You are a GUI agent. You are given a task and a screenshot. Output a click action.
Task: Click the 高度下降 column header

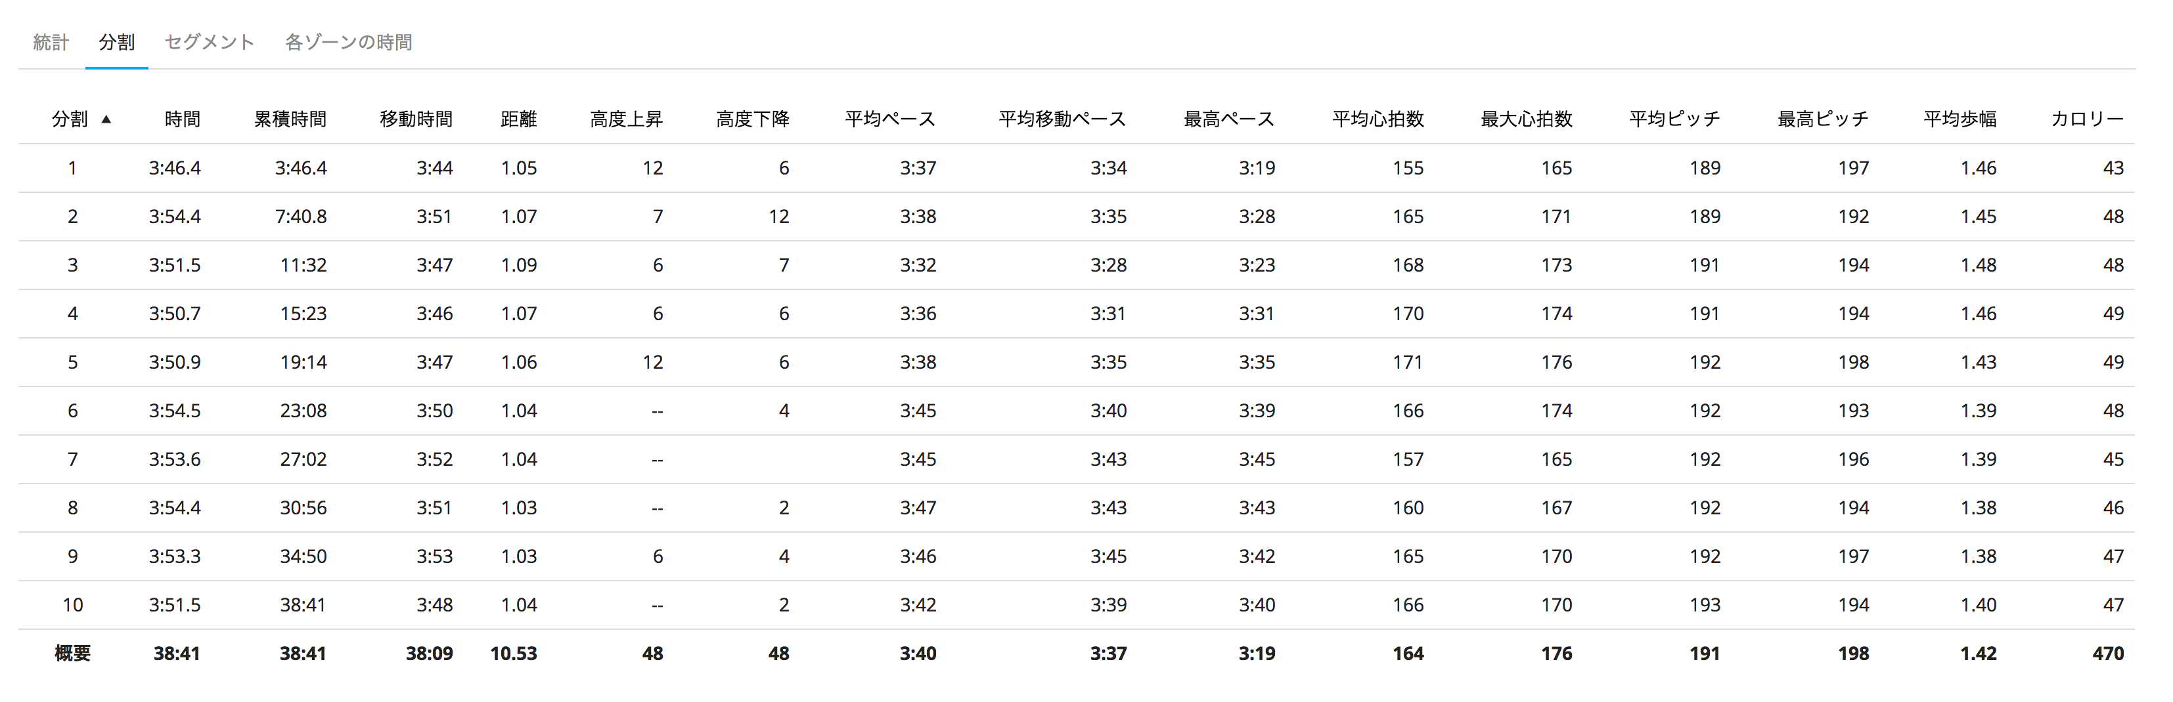[752, 119]
